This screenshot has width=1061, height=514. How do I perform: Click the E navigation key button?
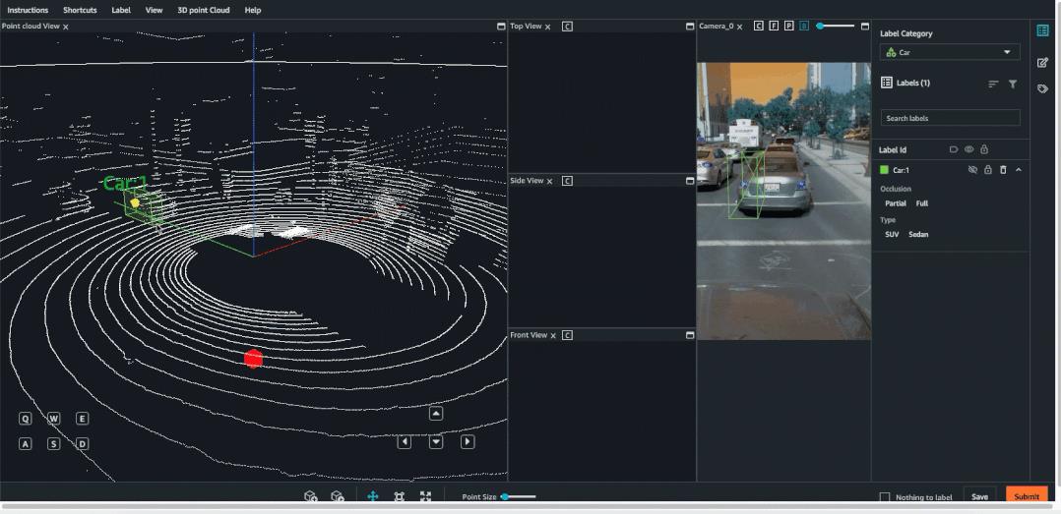click(82, 419)
